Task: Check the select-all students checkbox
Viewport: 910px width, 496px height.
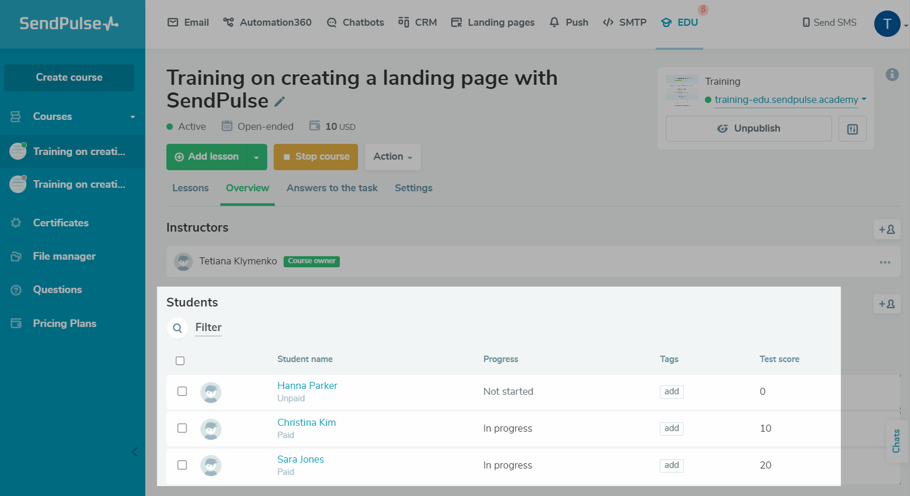Action: (x=180, y=361)
